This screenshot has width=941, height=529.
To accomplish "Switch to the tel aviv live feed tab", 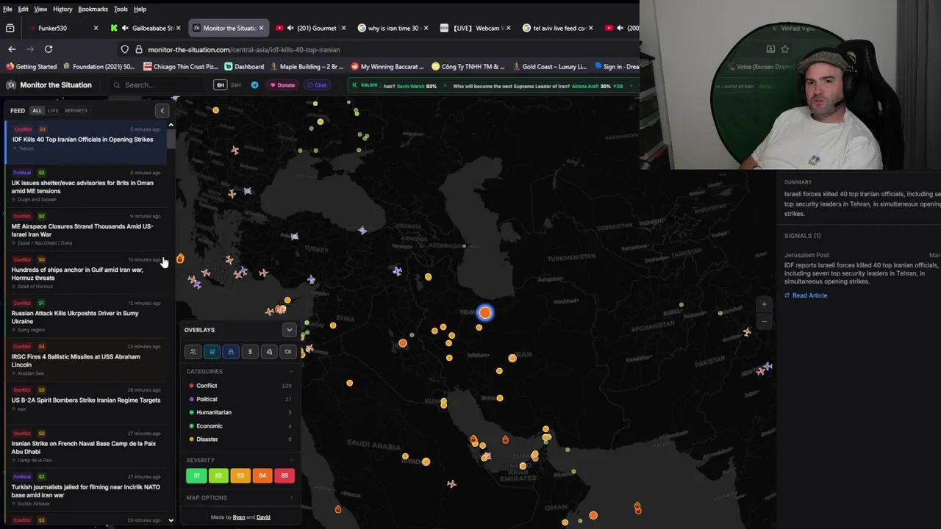I will [x=557, y=28].
